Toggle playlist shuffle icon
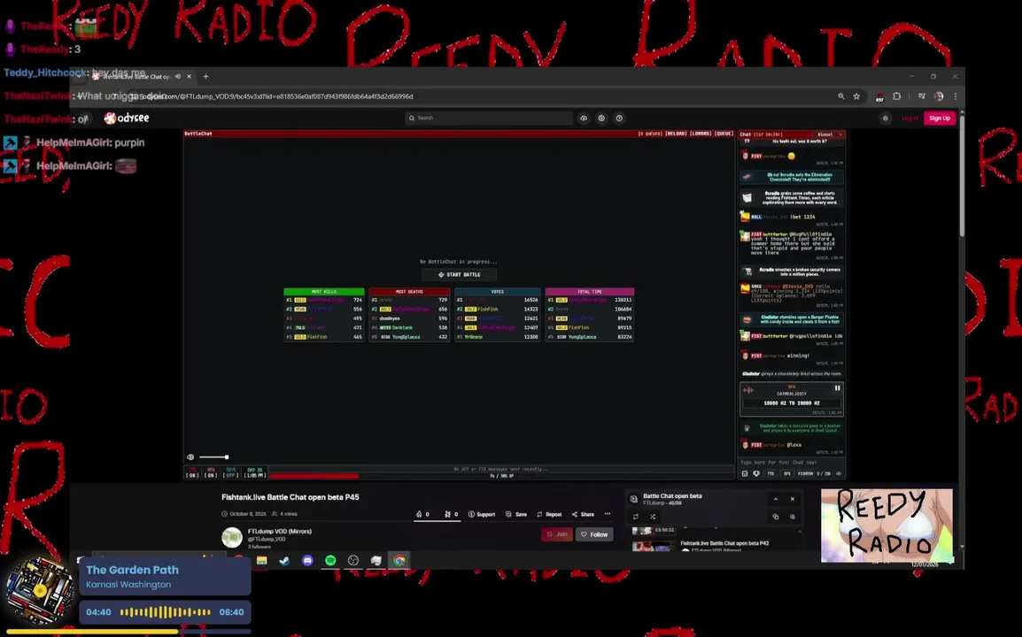The height and width of the screenshot is (637, 1022). pos(653,517)
